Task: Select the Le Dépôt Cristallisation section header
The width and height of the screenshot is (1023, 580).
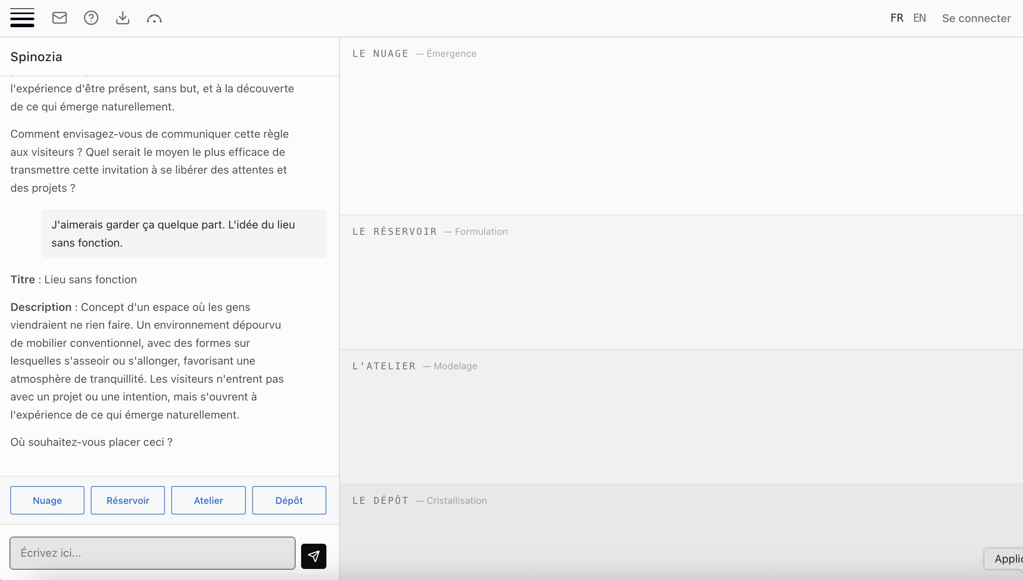Action: coord(419,500)
